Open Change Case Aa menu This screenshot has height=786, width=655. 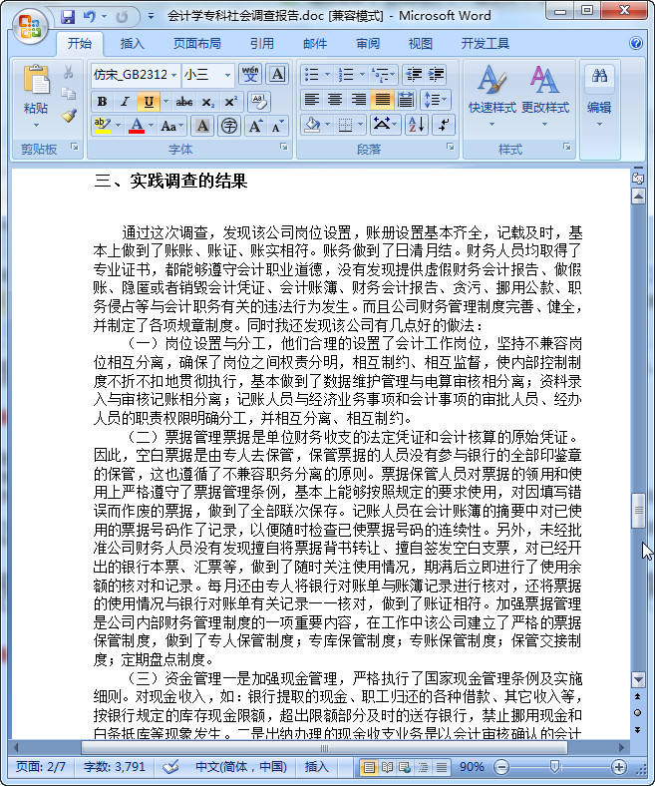pos(171,126)
